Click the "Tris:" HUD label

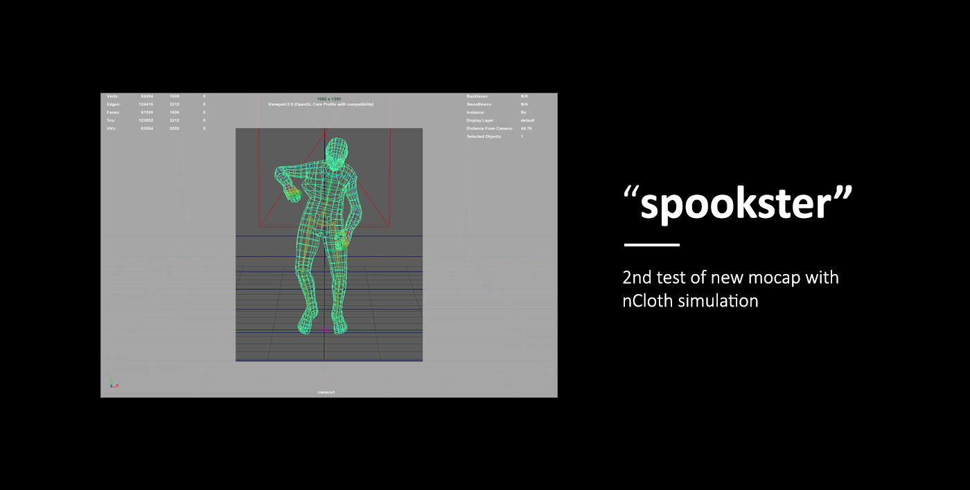(111, 120)
